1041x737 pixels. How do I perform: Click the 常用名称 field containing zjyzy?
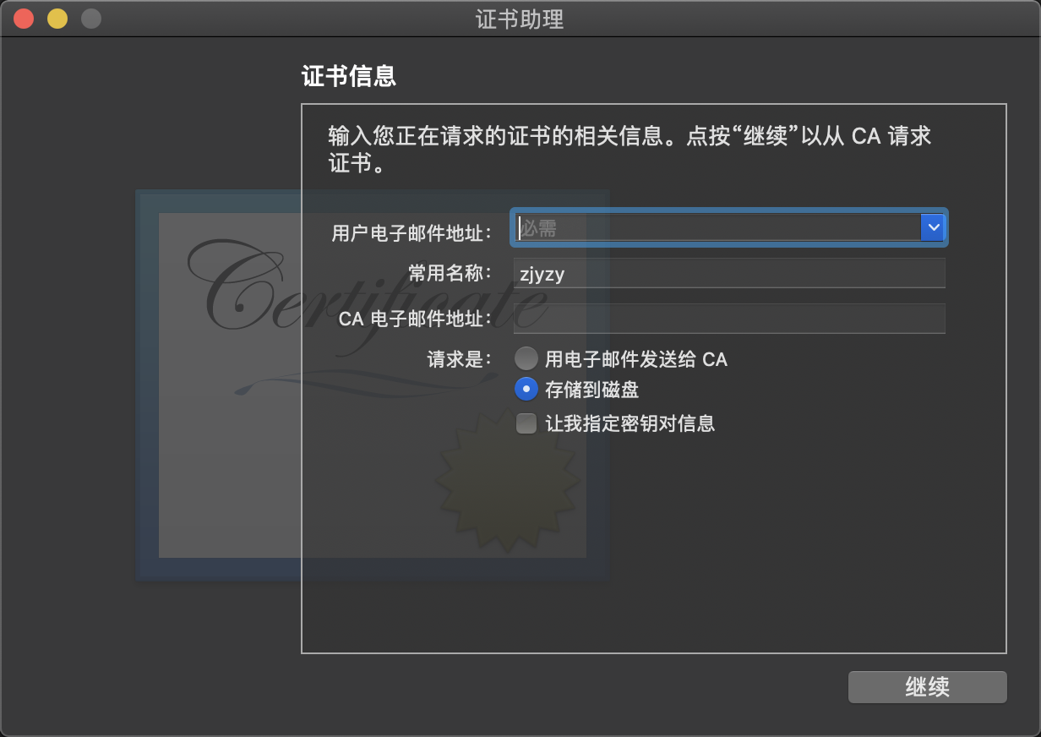[x=729, y=273]
